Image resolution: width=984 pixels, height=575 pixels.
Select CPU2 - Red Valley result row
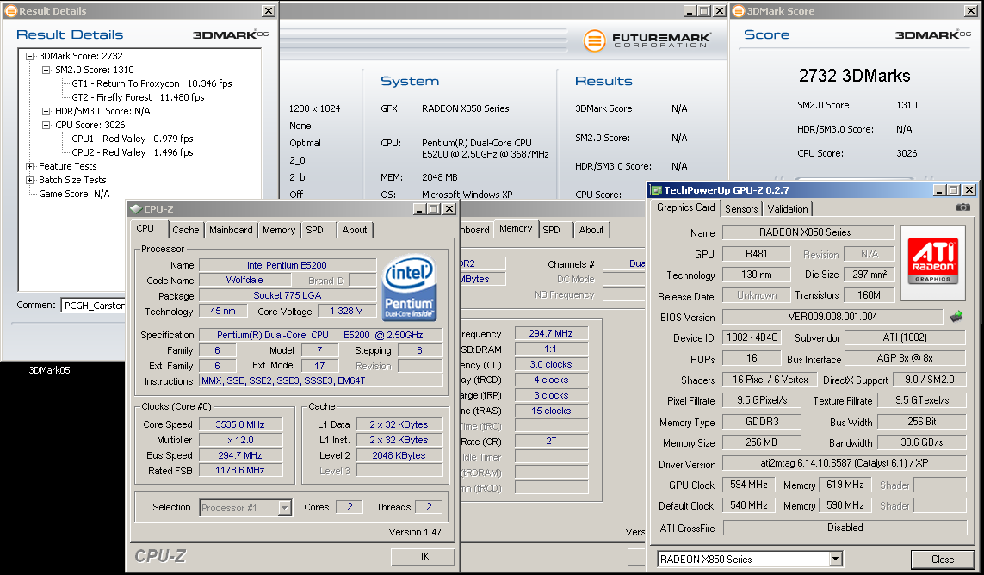(132, 152)
